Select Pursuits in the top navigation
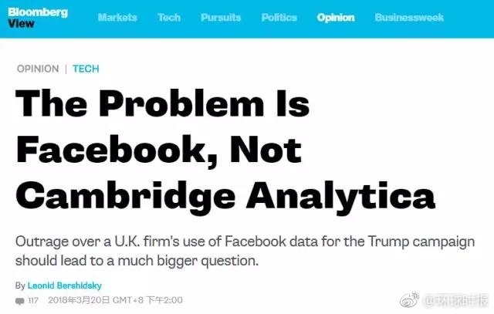The image size is (494, 314). click(x=221, y=18)
